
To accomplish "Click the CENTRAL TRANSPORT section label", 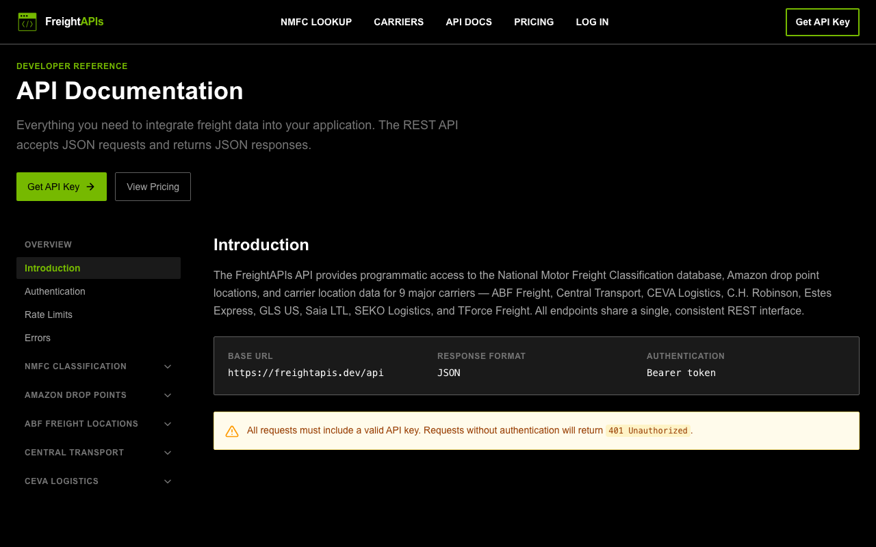I will 74,453.
